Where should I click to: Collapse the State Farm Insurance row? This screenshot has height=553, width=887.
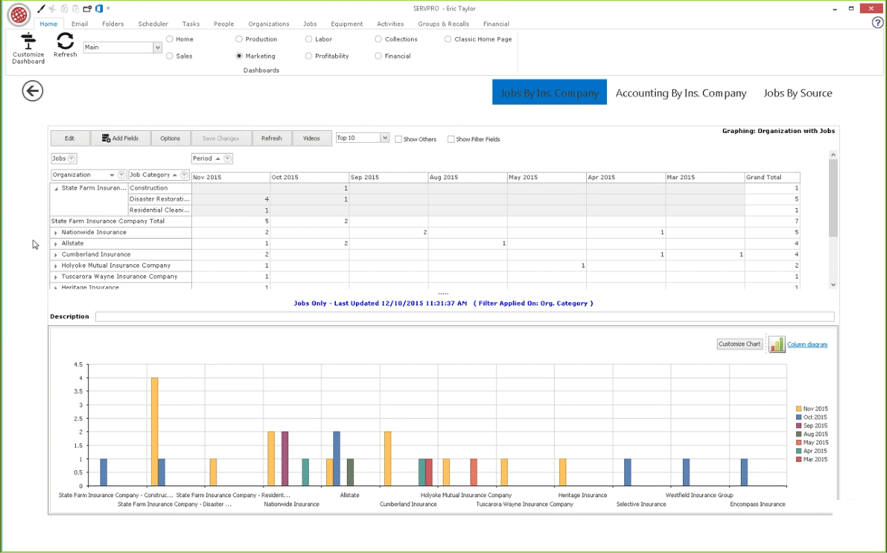(x=56, y=188)
